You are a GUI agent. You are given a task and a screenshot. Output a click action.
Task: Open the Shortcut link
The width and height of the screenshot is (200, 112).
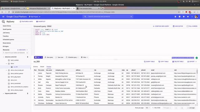pos(41,21)
